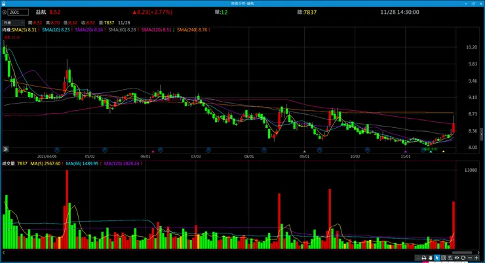Select the hand pan tool

tap(431, 258)
